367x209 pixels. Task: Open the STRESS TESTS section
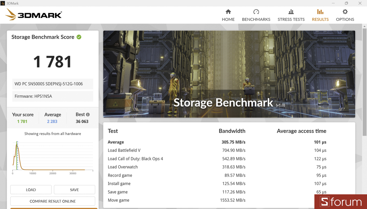(x=291, y=19)
